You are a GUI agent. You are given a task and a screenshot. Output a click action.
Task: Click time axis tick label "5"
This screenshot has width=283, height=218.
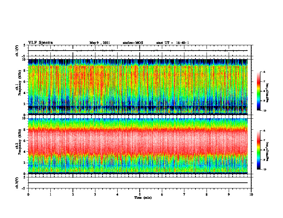pos(140,194)
